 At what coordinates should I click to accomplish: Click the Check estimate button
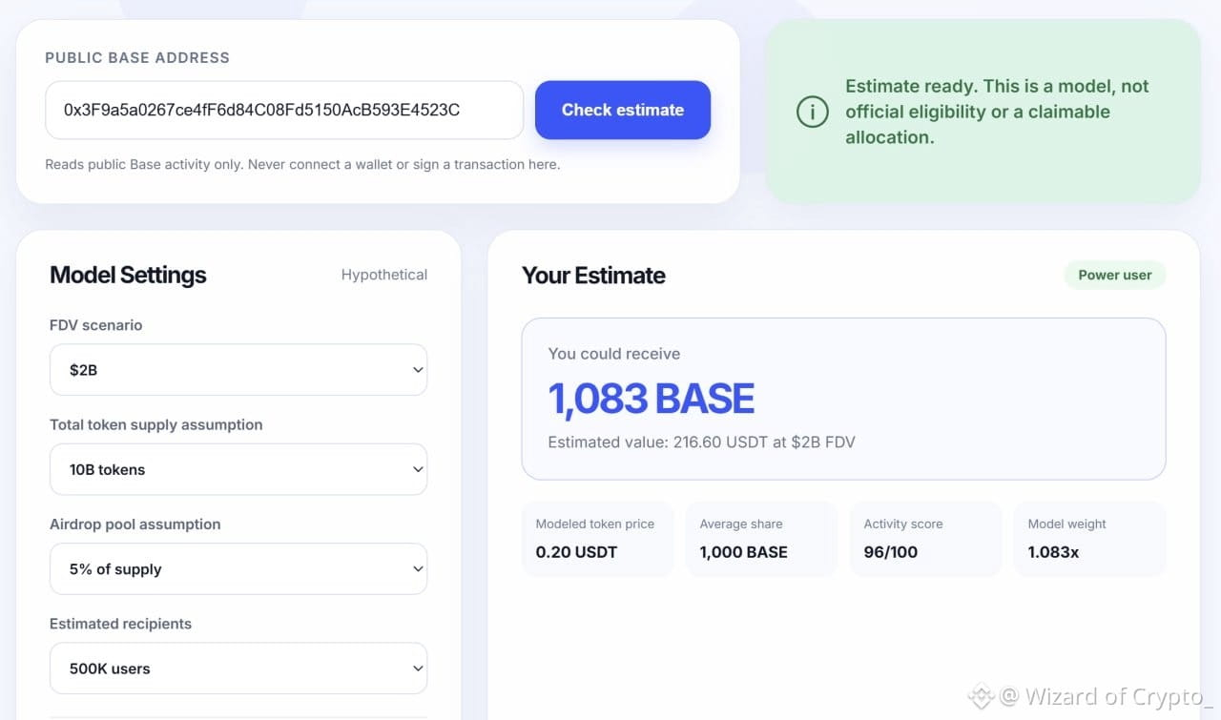(x=623, y=110)
